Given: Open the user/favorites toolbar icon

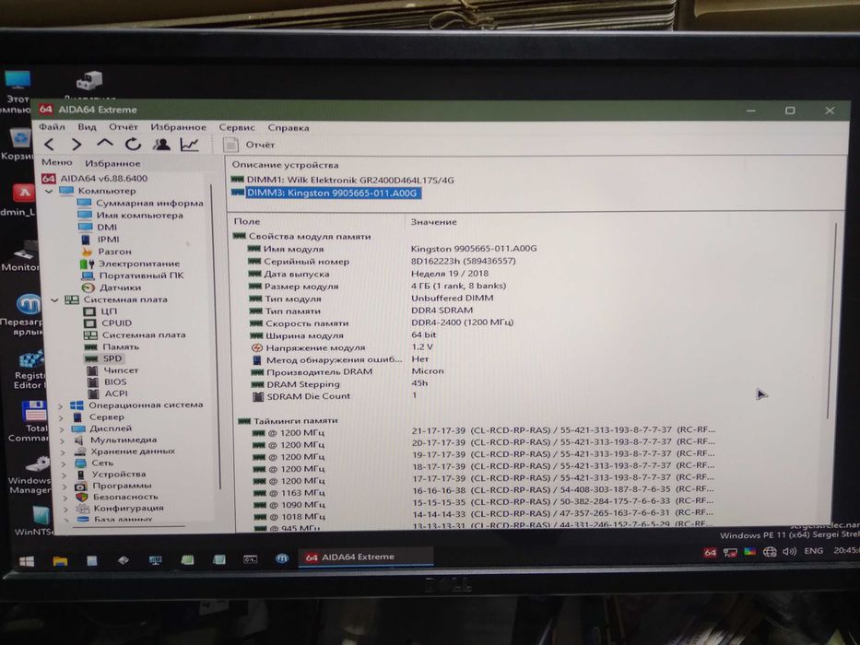Looking at the screenshot, I should (x=161, y=145).
